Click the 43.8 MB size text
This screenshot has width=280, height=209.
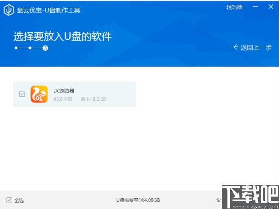(62, 99)
